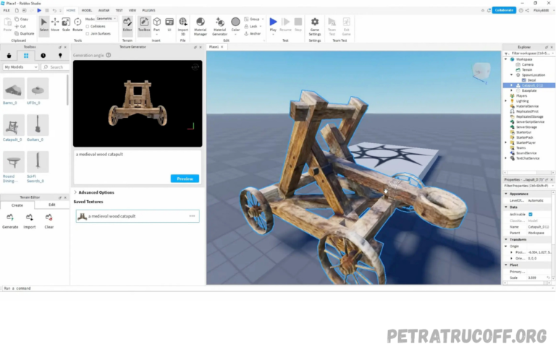Viewport: 556px width, 347px height.
Task: Open the Toolbox panel button
Action: pyautogui.click(x=144, y=25)
